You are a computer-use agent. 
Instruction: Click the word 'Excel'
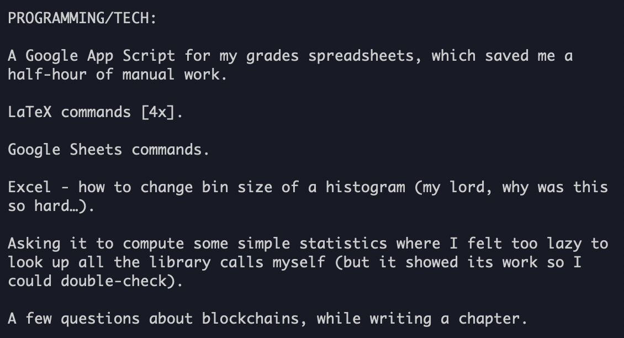(29, 188)
